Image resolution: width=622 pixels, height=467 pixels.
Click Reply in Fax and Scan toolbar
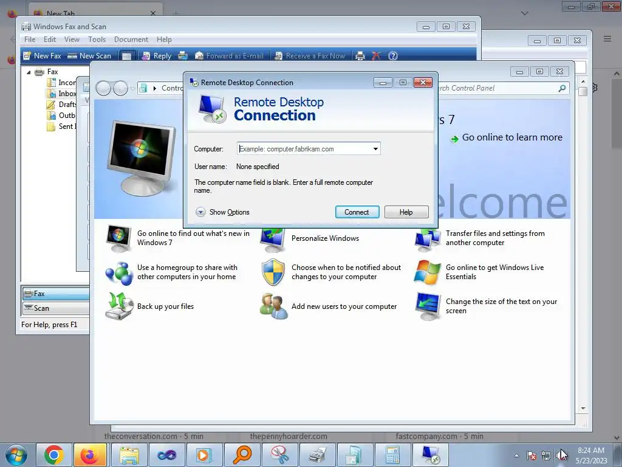coord(157,56)
